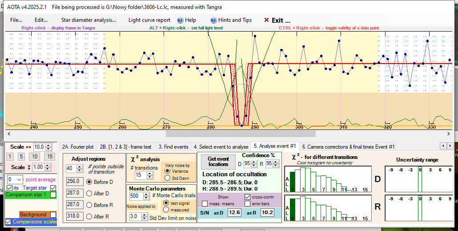Open 6. Camera corrections & final times tab
Viewport: 458px width, 231px height.
(348, 146)
